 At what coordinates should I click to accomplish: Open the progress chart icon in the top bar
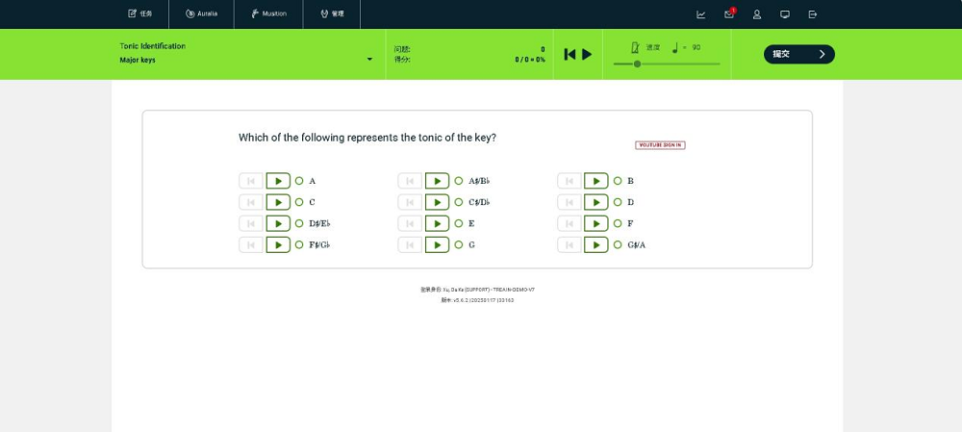700,14
